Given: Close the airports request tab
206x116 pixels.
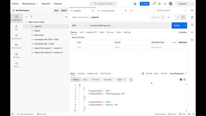Looking at the screenshot, I should pyautogui.click(x=93, y=11).
